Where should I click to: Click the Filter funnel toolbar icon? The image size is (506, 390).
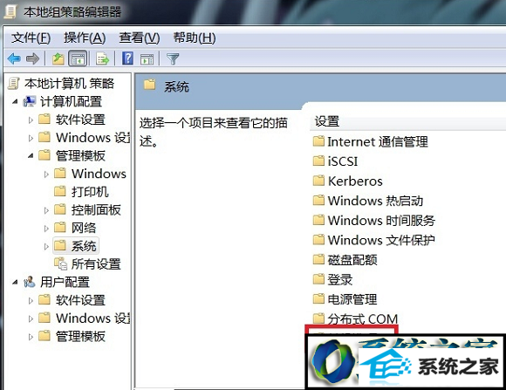click(x=173, y=58)
